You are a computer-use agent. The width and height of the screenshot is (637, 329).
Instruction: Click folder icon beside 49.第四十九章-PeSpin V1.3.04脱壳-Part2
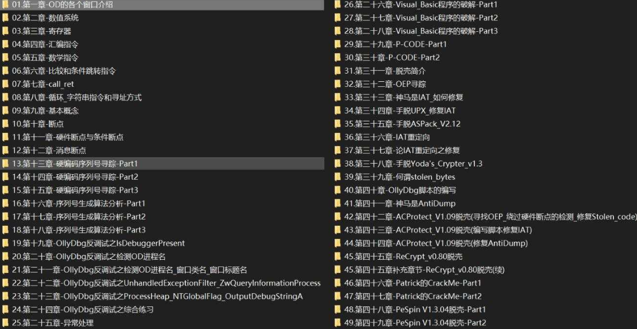click(x=337, y=323)
